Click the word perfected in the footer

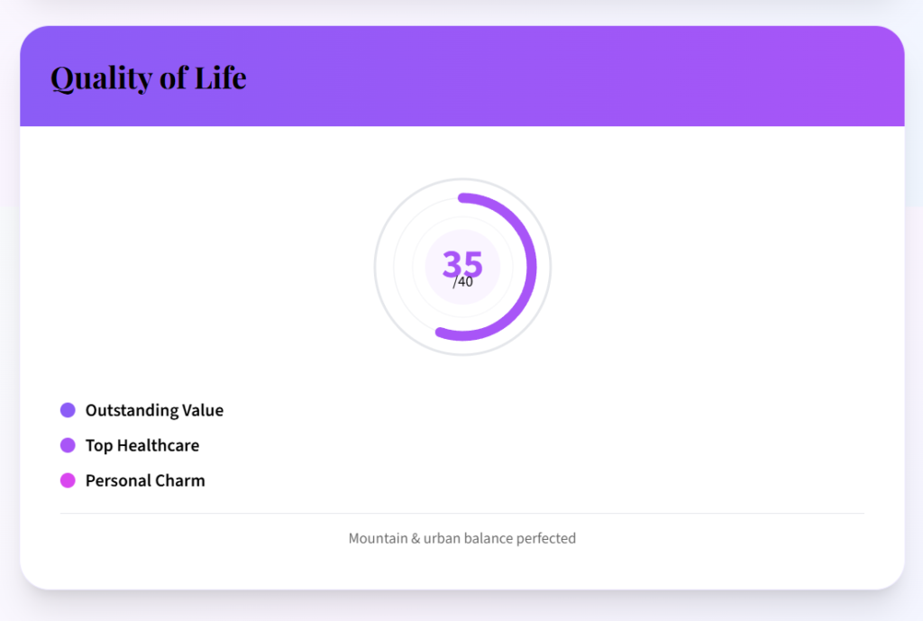pos(546,538)
